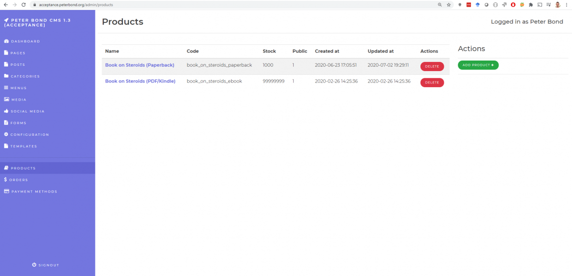572x276 pixels.
Task: Open the Media image icon
Action: point(6,100)
